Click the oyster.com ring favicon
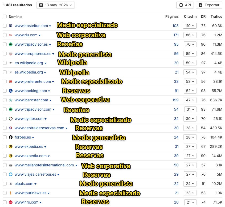Viewport: 225px width, 207px height. tap(11, 119)
